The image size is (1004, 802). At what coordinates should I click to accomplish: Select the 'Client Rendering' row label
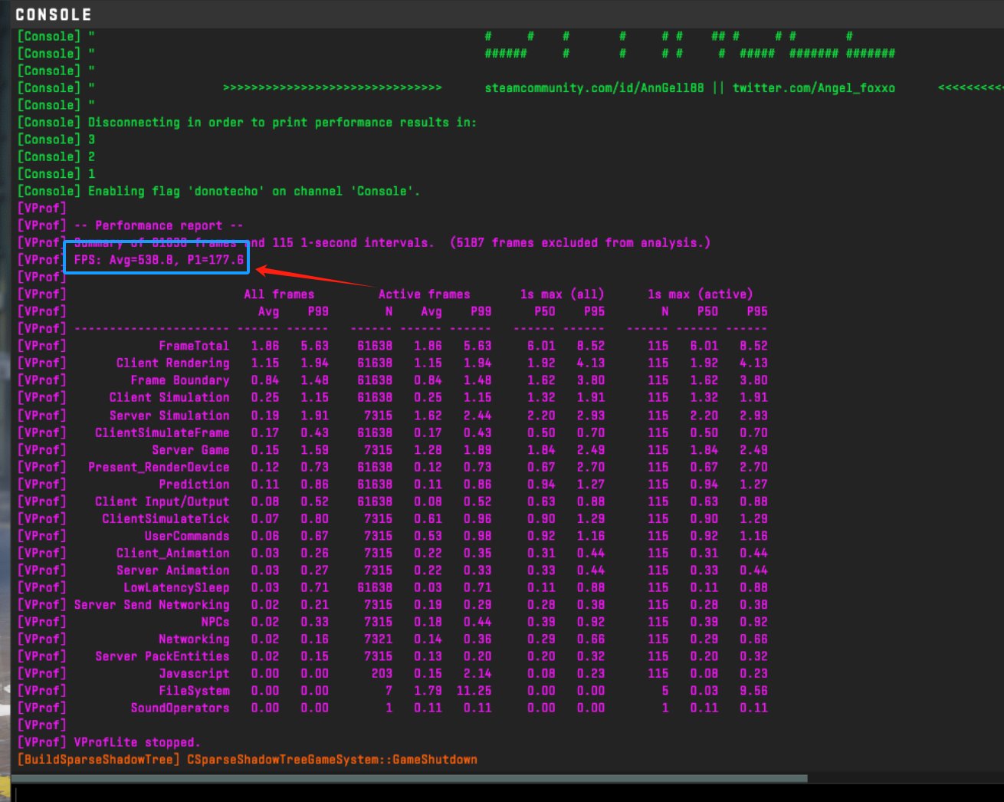pos(172,363)
